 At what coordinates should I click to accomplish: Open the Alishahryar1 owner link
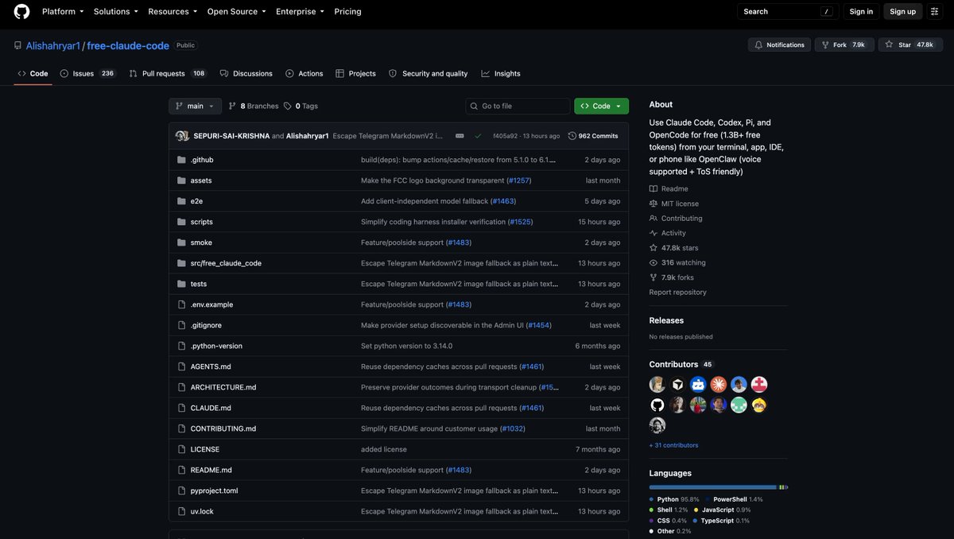(53, 45)
